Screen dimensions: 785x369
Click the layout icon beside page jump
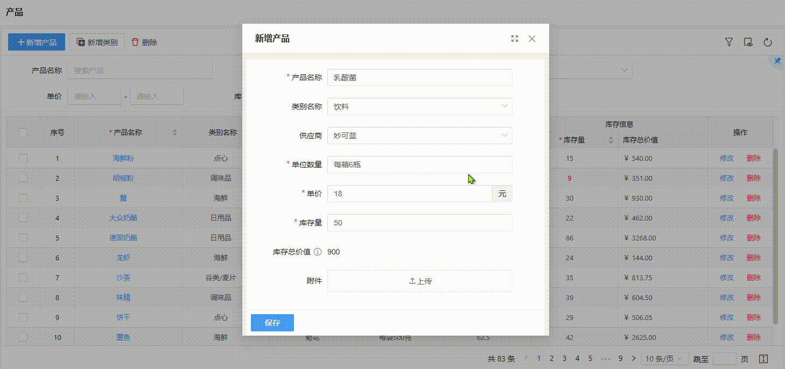coord(763,358)
